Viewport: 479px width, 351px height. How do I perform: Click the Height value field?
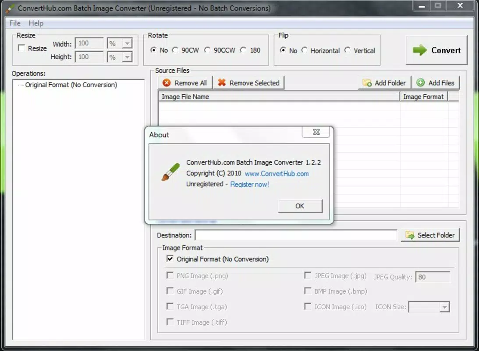coord(89,57)
